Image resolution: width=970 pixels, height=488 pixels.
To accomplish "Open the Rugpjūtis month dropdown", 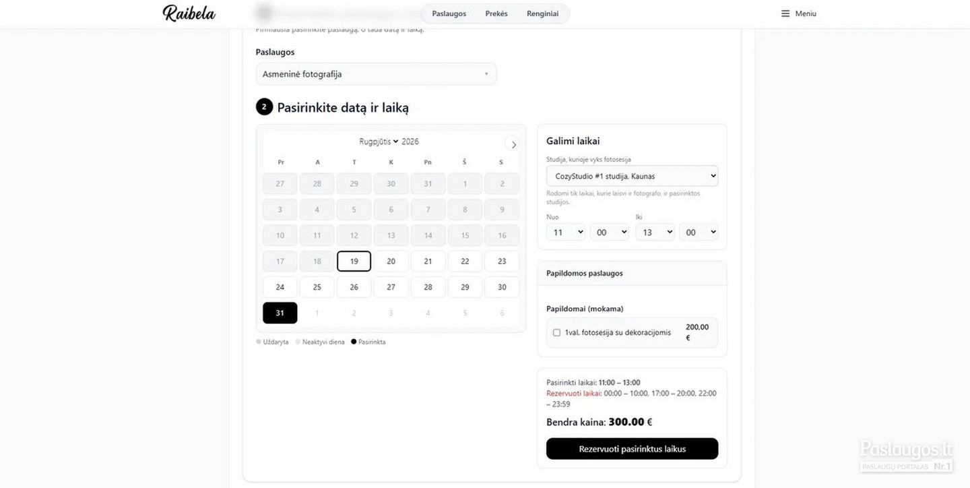I will point(379,142).
